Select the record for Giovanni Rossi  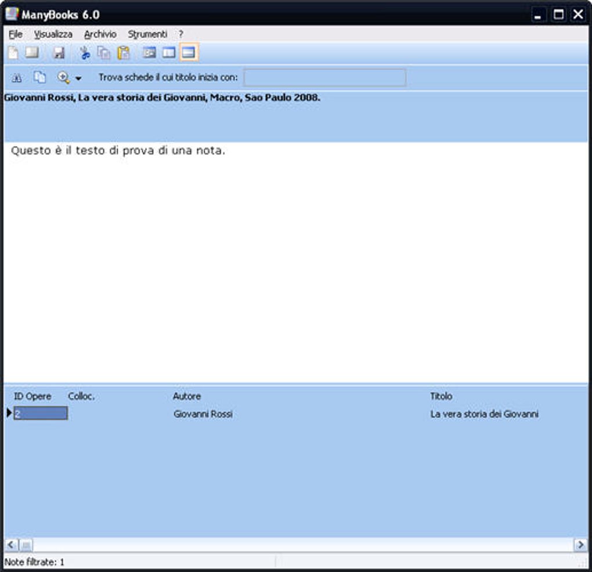[203, 414]
